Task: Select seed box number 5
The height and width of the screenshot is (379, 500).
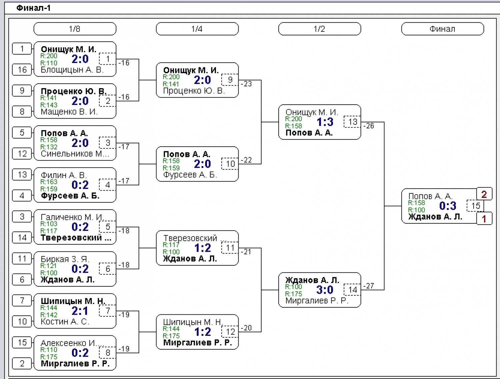Action: tap(22, 133)
